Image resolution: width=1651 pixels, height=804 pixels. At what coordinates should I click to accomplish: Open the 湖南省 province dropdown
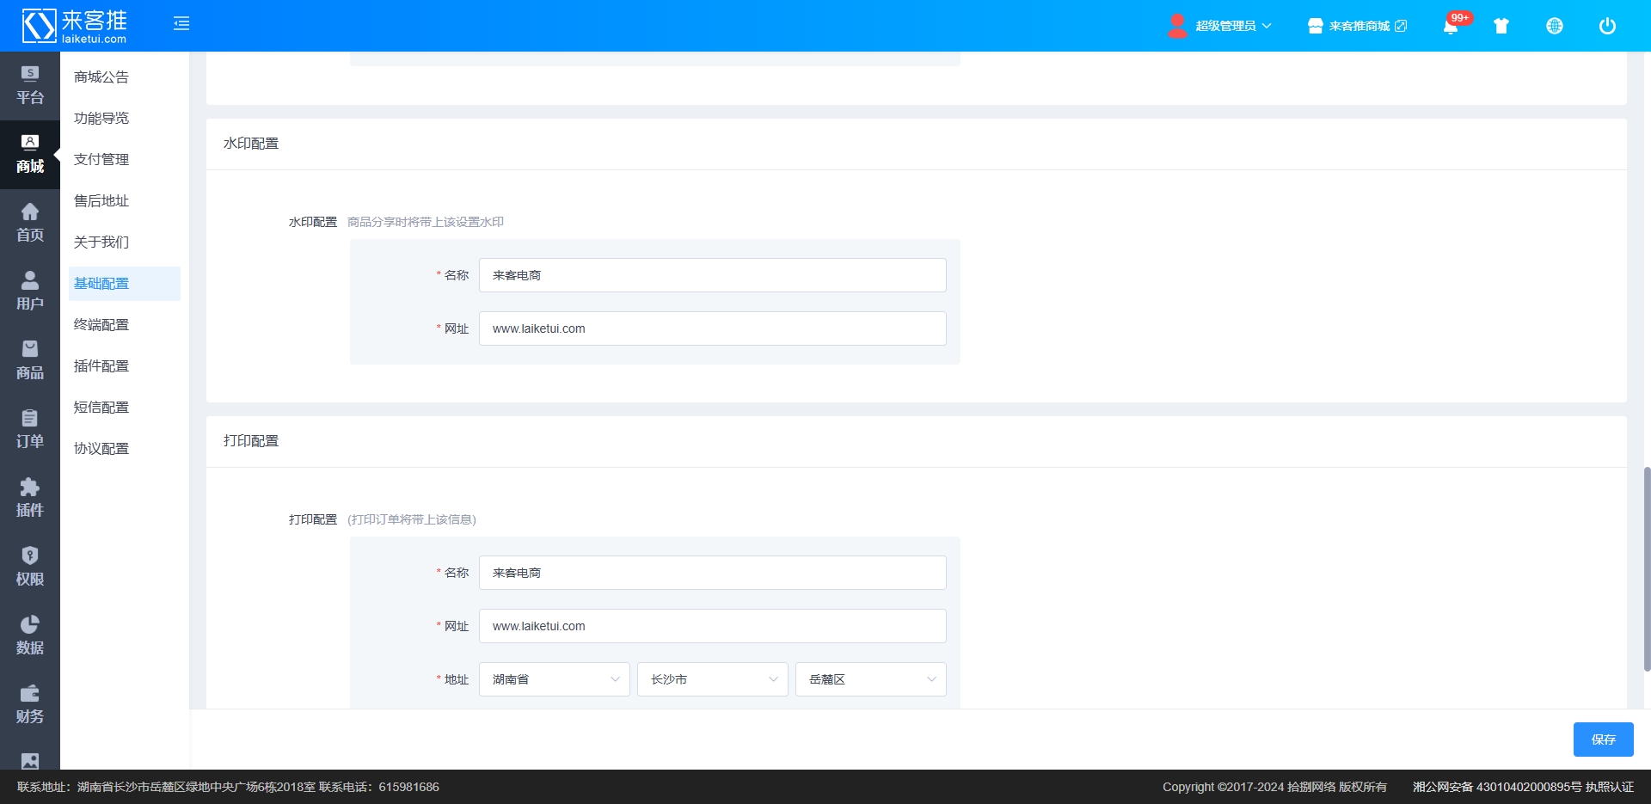coord(555,679)
